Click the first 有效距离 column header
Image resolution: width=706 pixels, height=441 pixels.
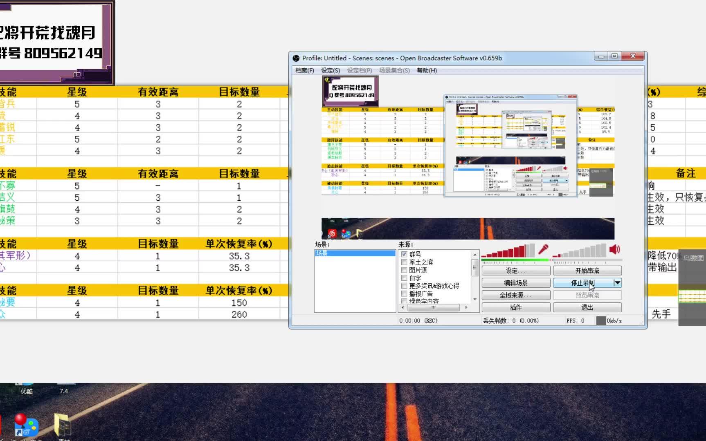coord(158,92)
